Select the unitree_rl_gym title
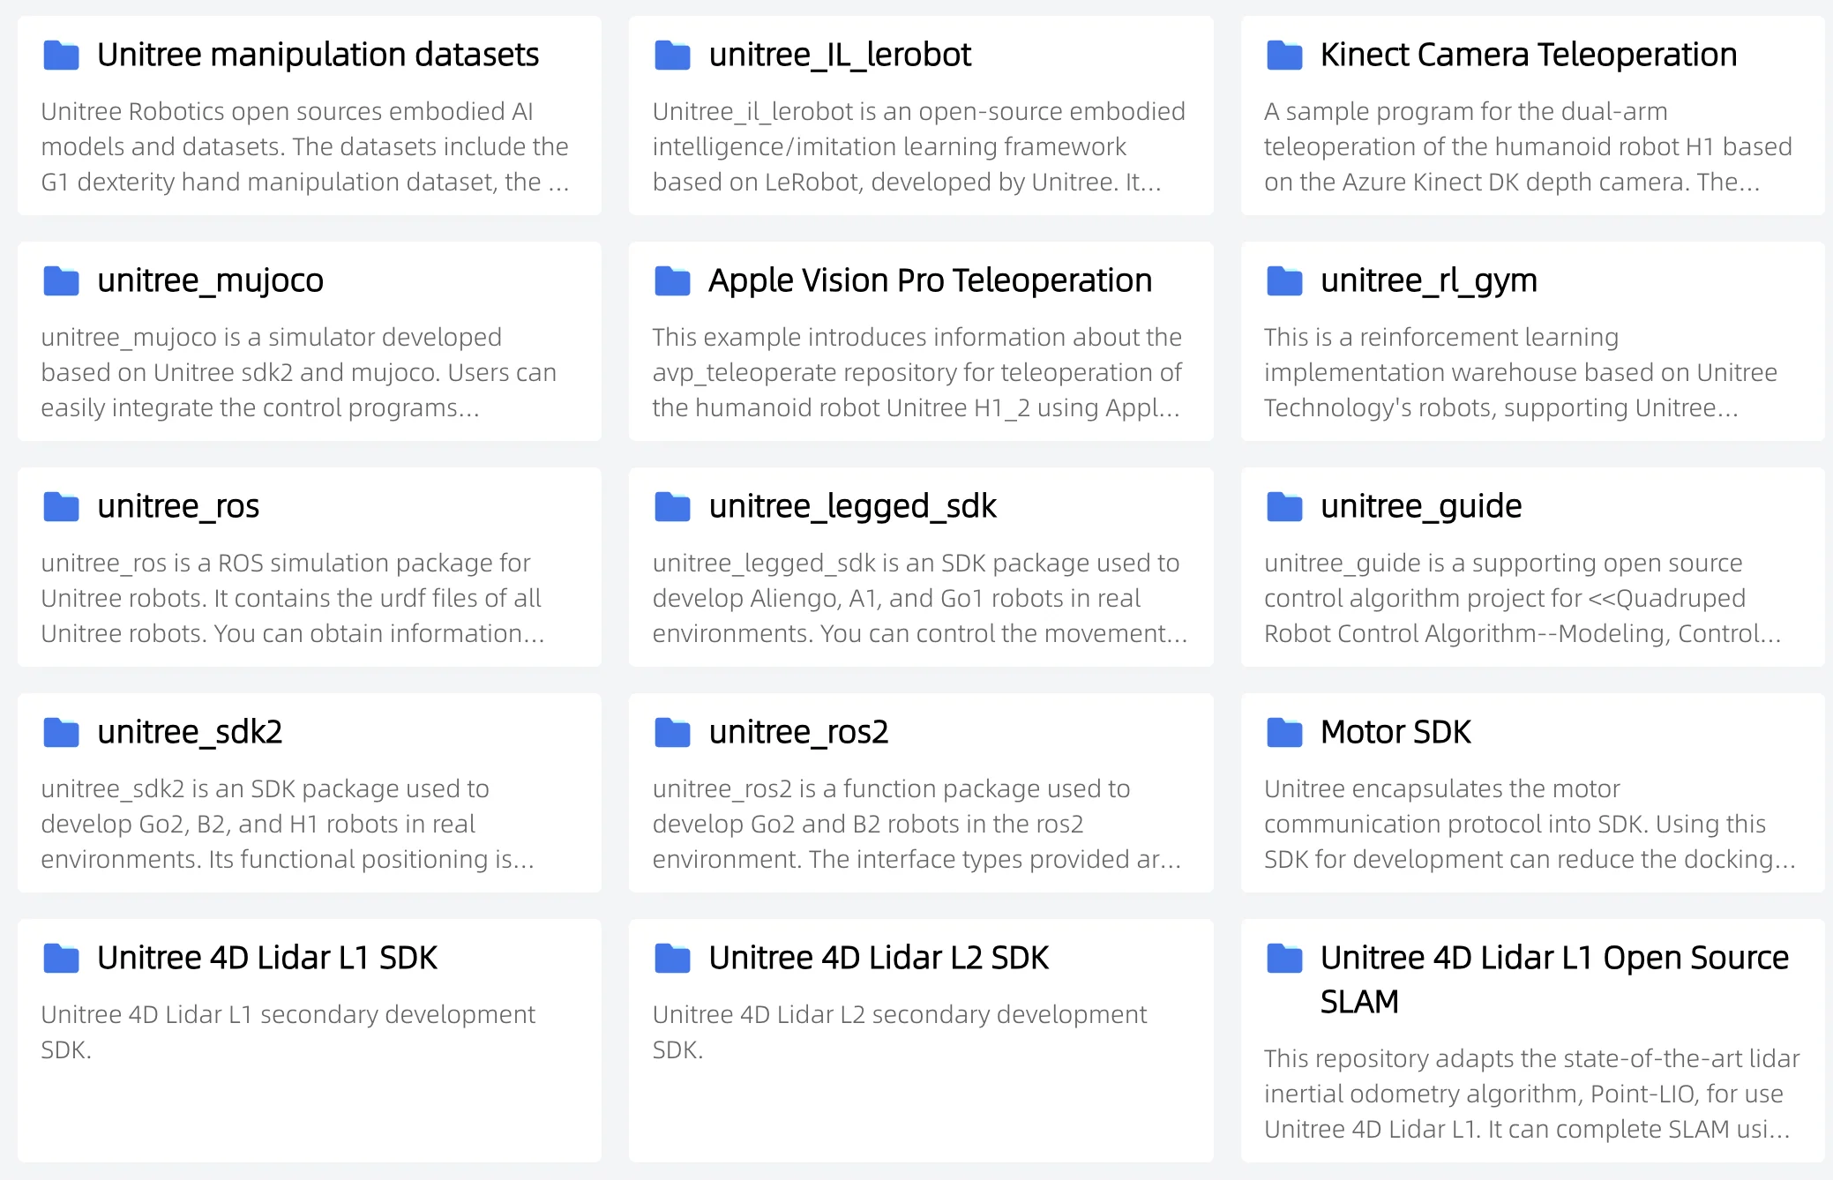This screenshot has width=1833, height=1180. (1427, 280)
